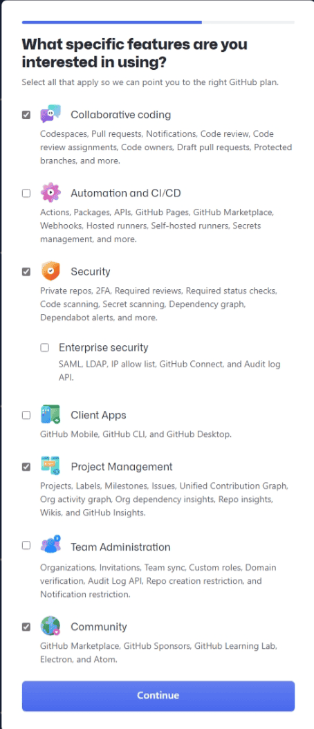314x729 pixels.
Task: Click the Continue button
Action: [158, 696]
